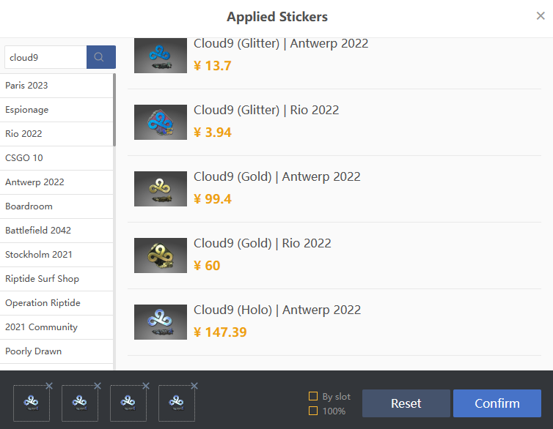The image size is (553, 429).
Task: Select Rio 2022 in the category list
Action: [x=23, y=134]
